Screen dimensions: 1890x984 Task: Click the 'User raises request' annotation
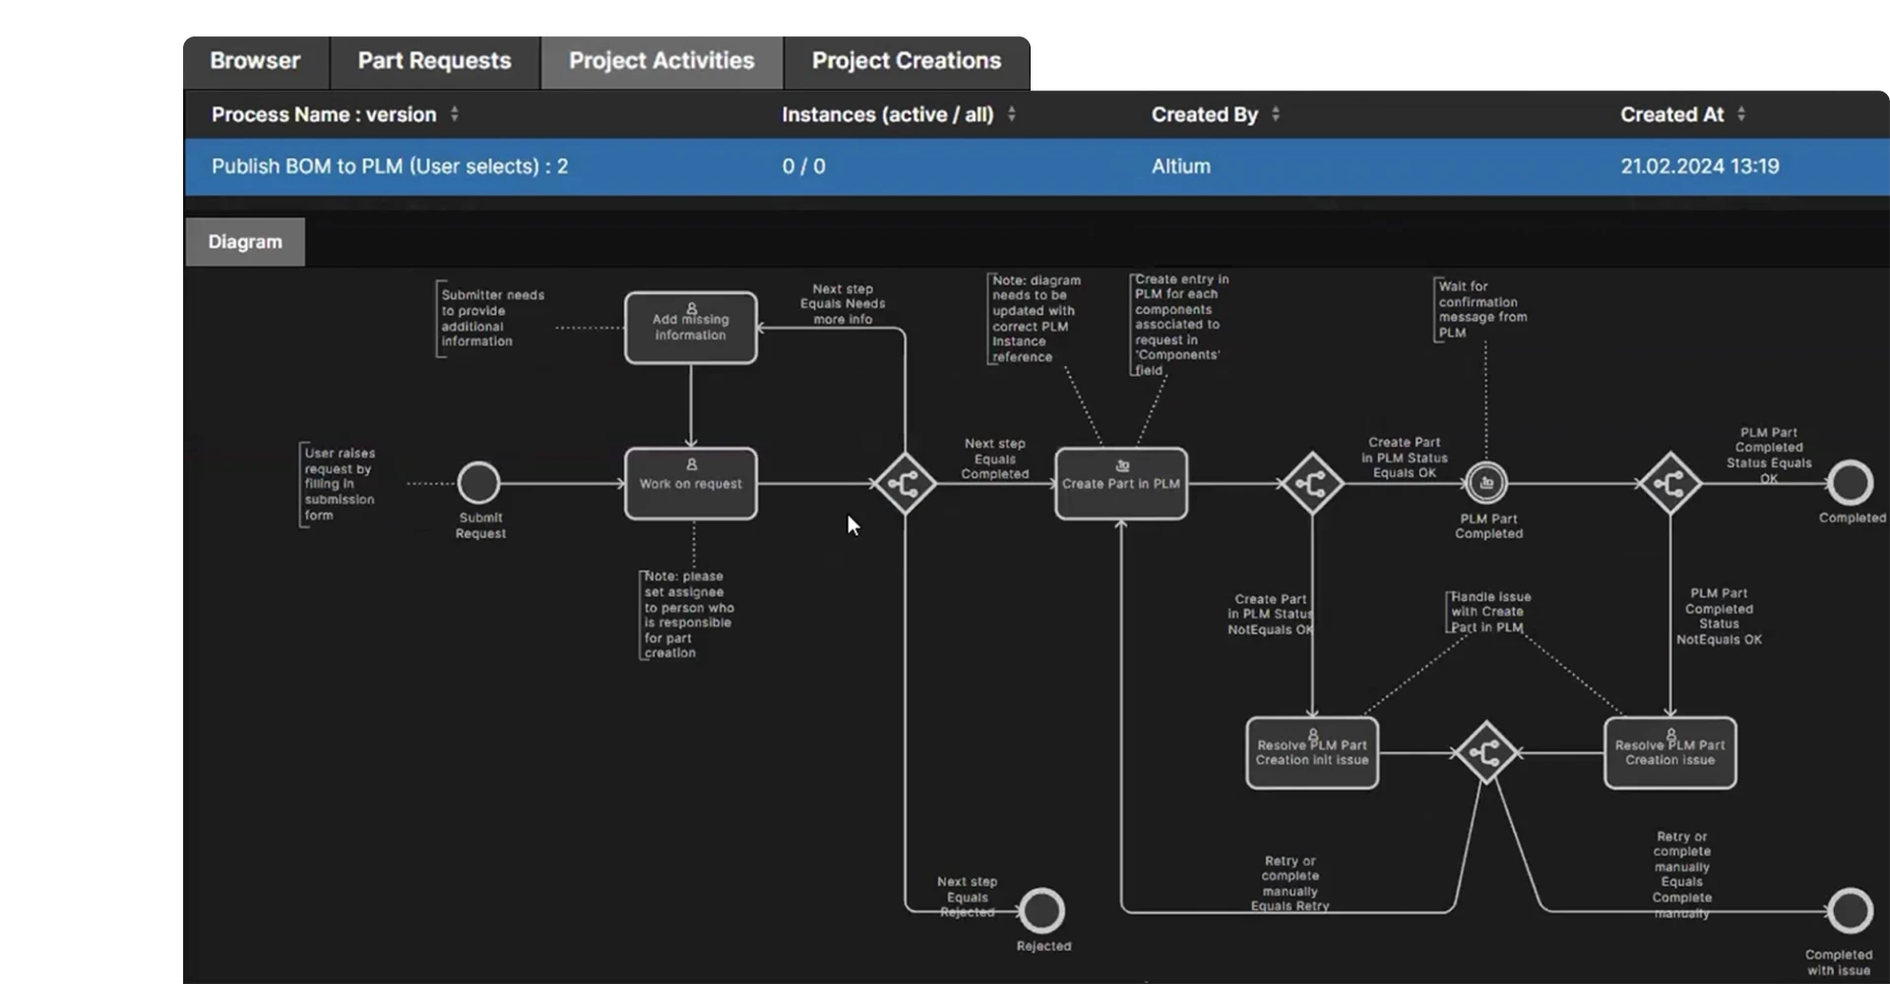click(x=339, y=484)
